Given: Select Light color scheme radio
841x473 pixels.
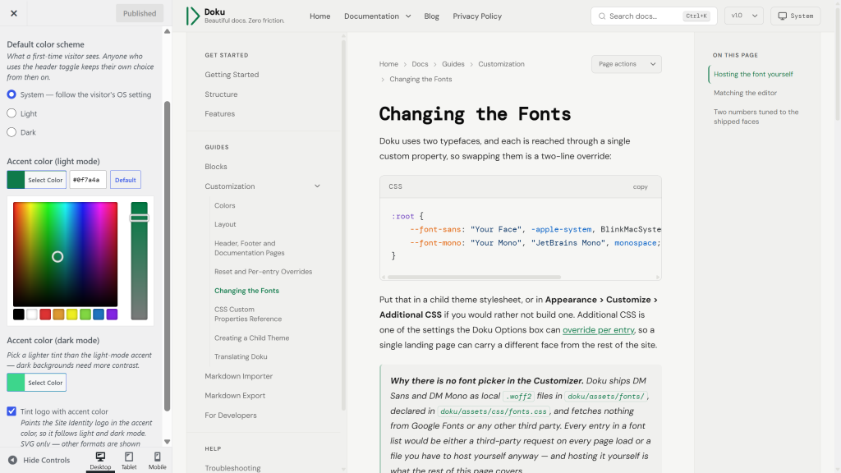Looking at the screenshot, I should [11, 113].
